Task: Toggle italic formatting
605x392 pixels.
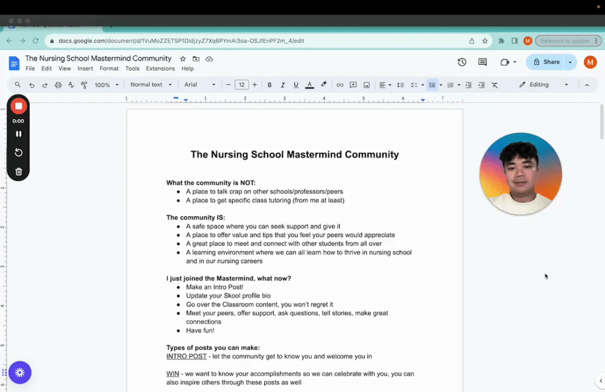Action: pyautogui.click(x=282, y=85)
